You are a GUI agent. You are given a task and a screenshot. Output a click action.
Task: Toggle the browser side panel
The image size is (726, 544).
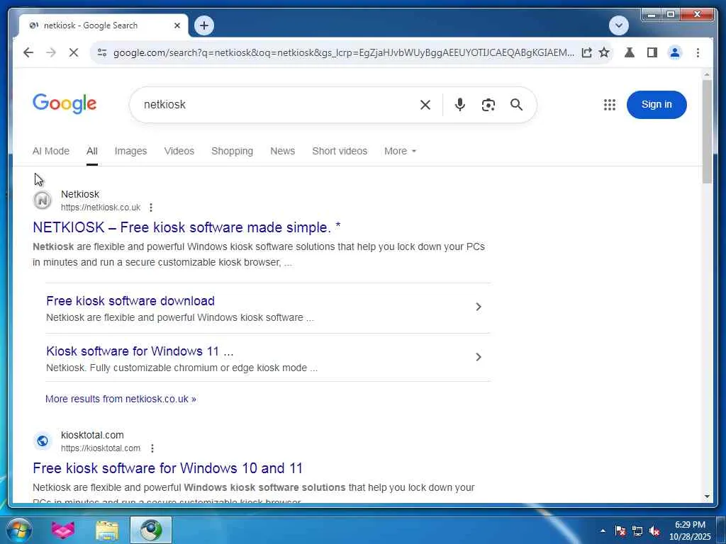652,52
